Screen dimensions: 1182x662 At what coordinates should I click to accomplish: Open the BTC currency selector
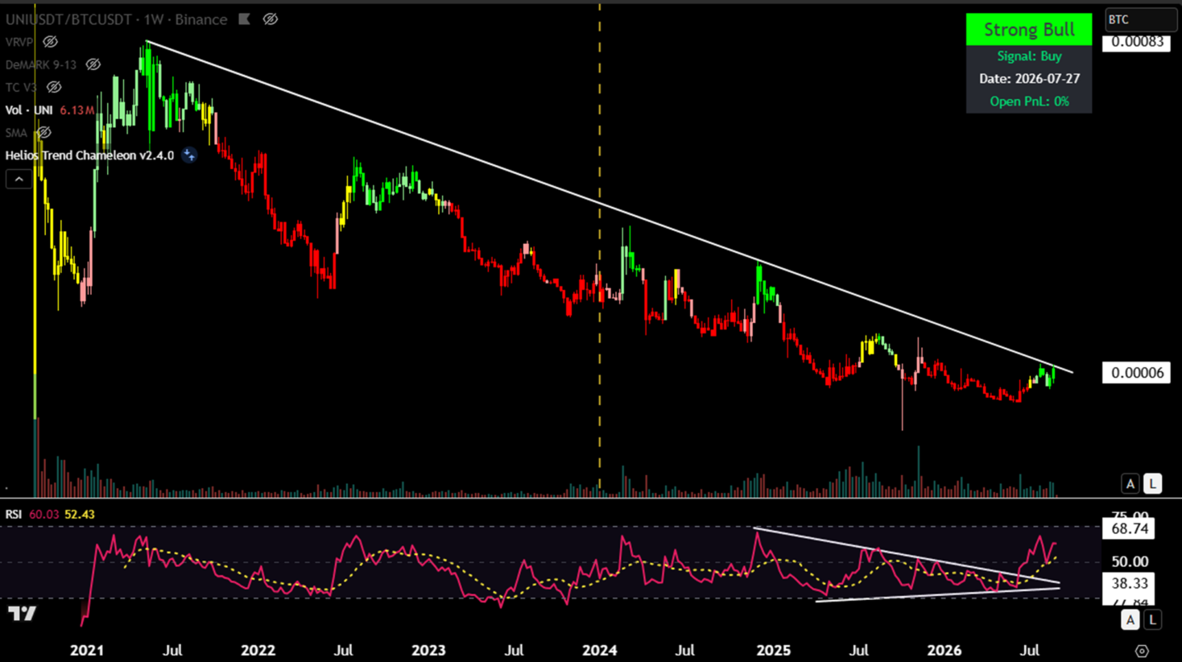click(x=1140, y=19)
